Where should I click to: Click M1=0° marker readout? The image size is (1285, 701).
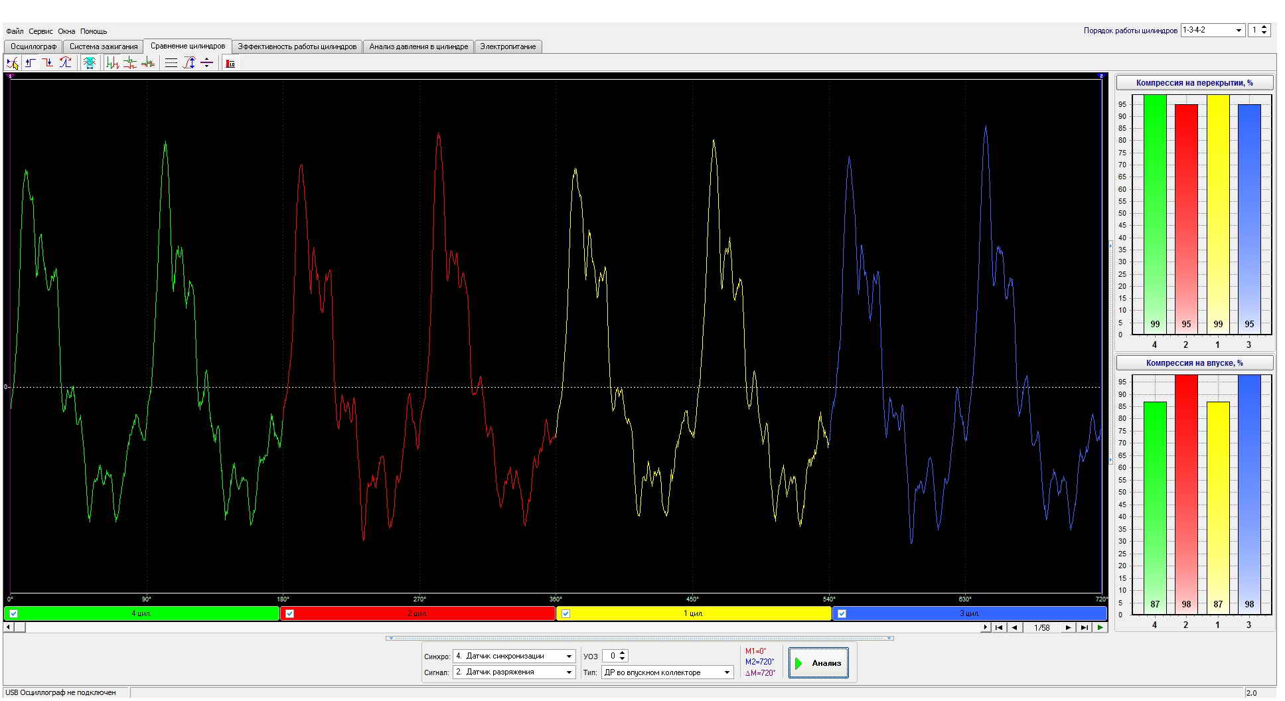pos(755,652)
